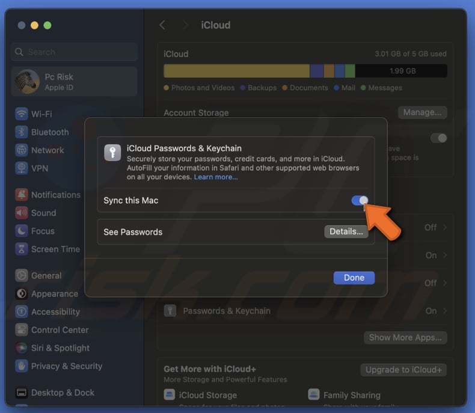The height and width of the screenshot is (413, 475).
Task: Click the iCloud storage usage bar
Action: click(305, 71)
